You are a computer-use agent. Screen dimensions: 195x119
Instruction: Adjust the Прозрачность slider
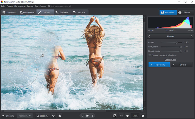point(171,51)
